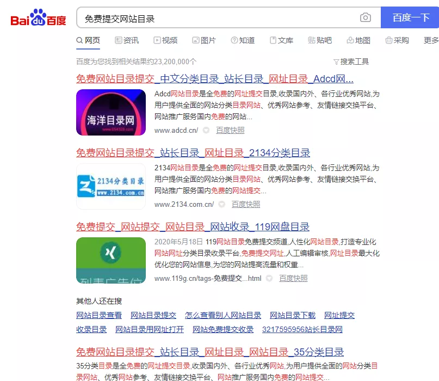439x381 pixels.
Task: Click the 知道 question-mark icon
Action: pyautogui.click(x=233, y=40)
